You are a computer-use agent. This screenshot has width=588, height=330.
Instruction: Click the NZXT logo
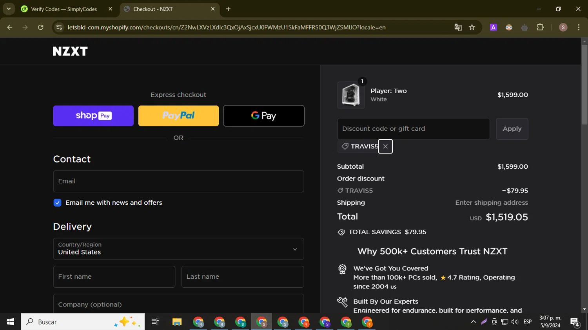tap(71, 51)
